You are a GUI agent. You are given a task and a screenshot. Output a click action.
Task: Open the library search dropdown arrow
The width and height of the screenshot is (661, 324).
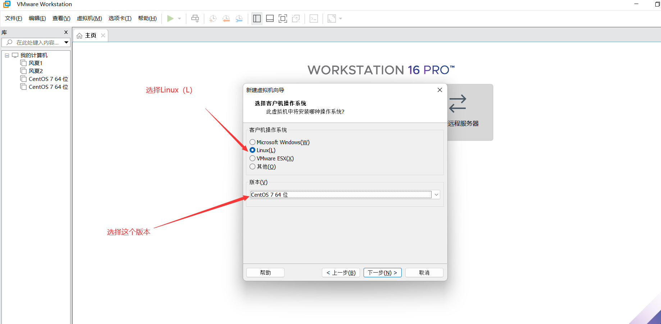coord(67,42)
